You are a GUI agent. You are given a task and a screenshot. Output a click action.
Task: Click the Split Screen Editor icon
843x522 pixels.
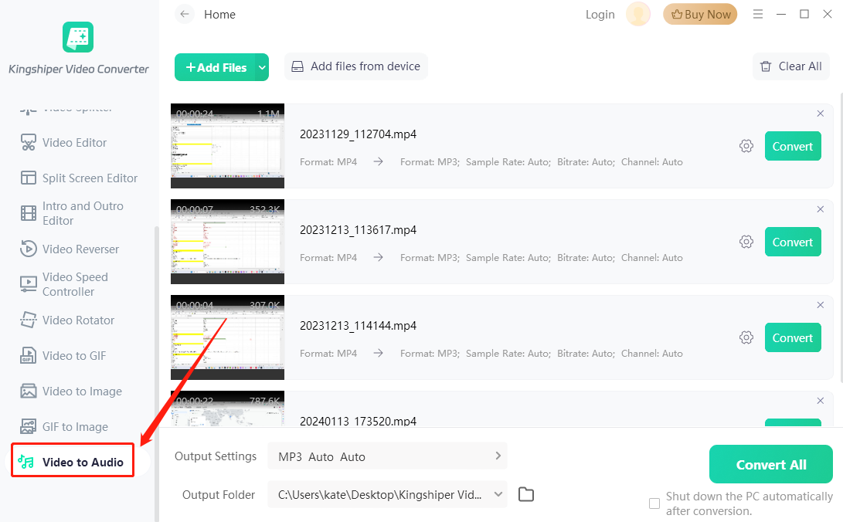click(x=29, y=178)
